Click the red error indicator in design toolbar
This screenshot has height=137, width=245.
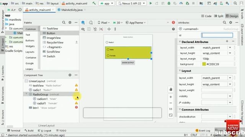(x=173, y=22)
